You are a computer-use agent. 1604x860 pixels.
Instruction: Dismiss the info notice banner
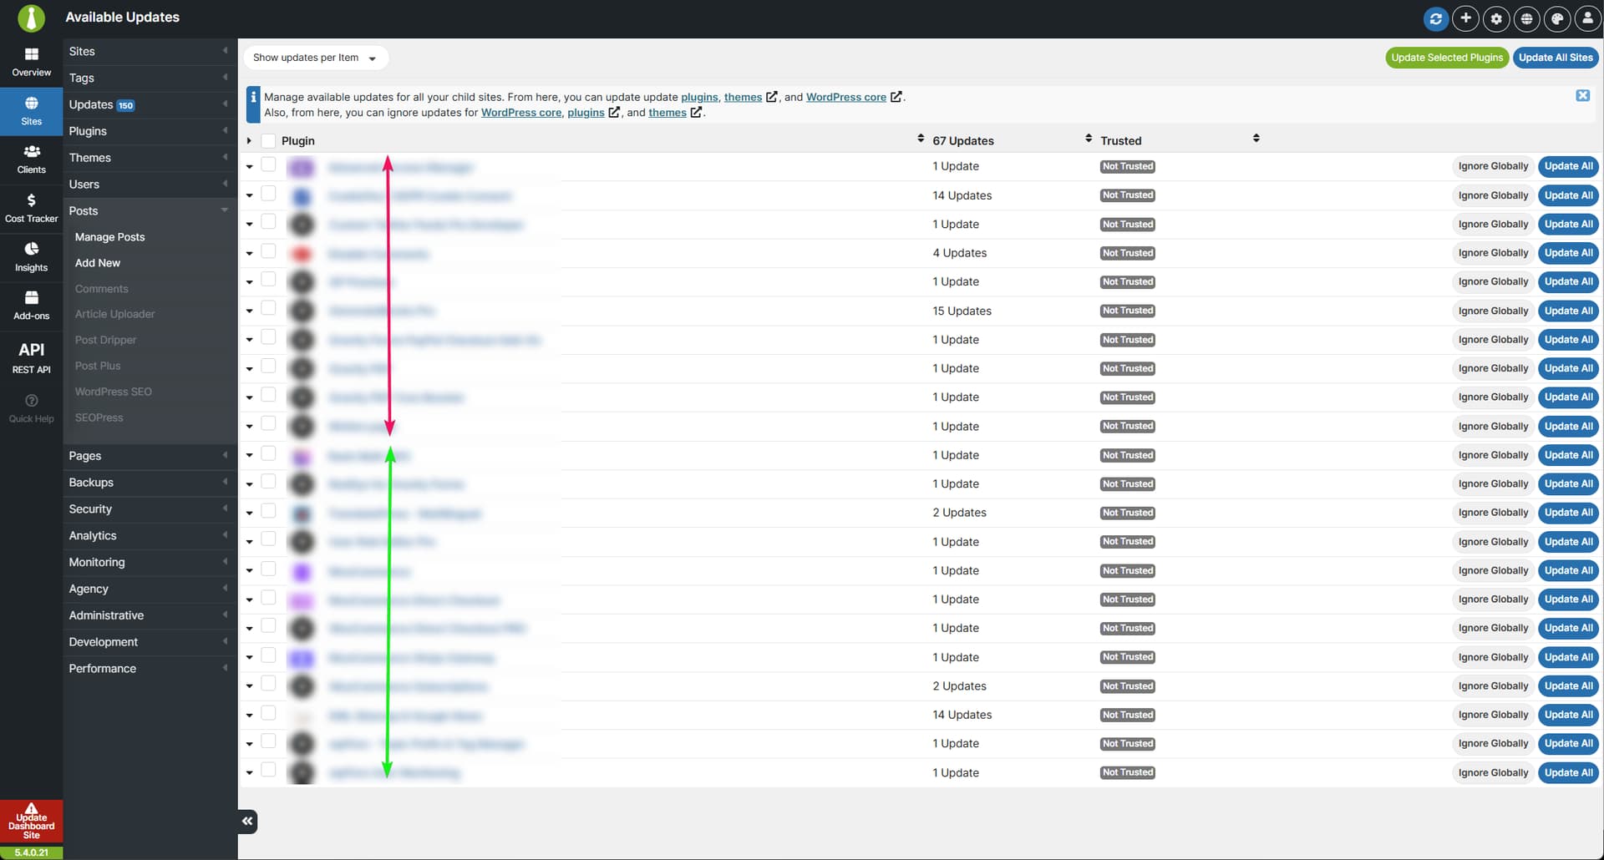coord(1582,95)
